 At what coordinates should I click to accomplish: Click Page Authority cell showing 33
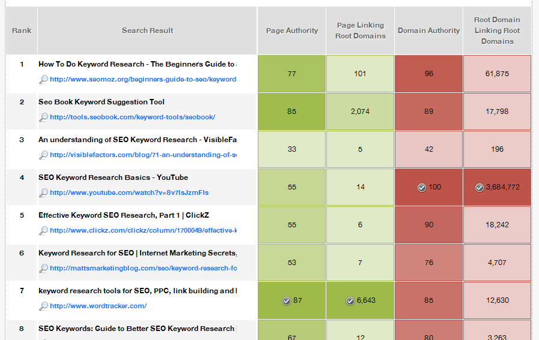pyautogui.click(x=292, y=149)
